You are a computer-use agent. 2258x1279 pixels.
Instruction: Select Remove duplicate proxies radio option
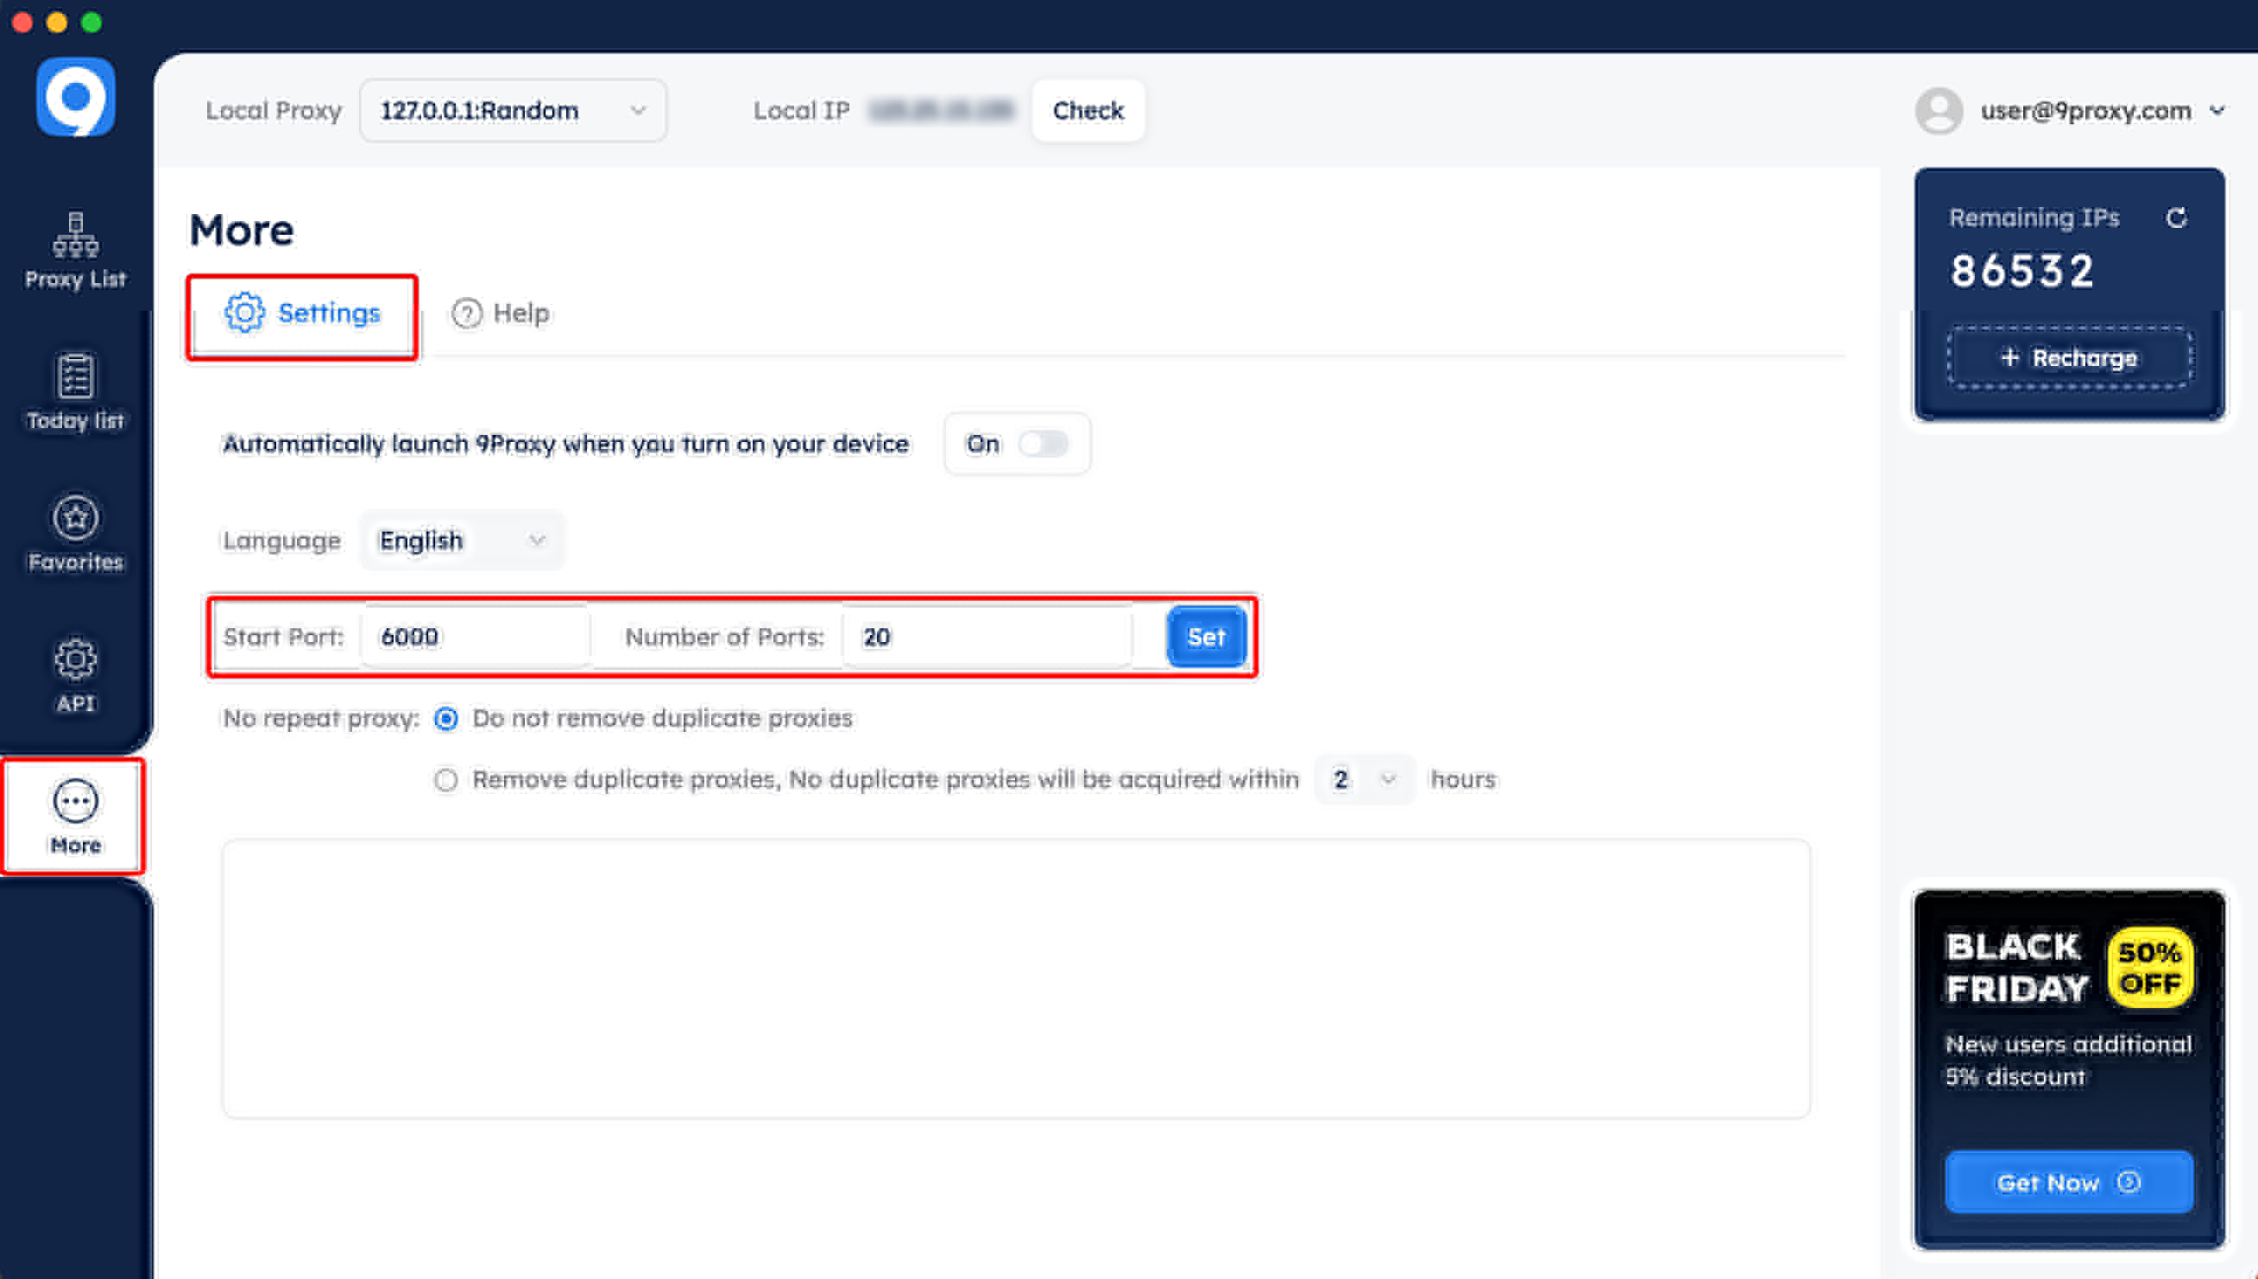click(x=446, y=779)
